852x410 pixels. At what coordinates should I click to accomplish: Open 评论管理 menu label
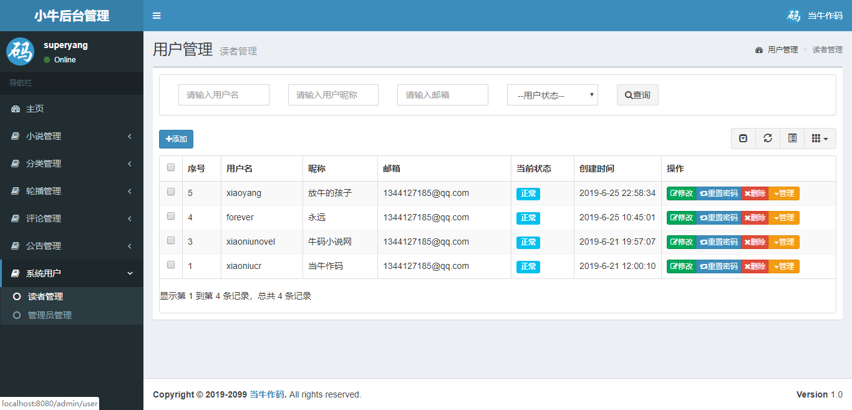[x=44, y=218]
